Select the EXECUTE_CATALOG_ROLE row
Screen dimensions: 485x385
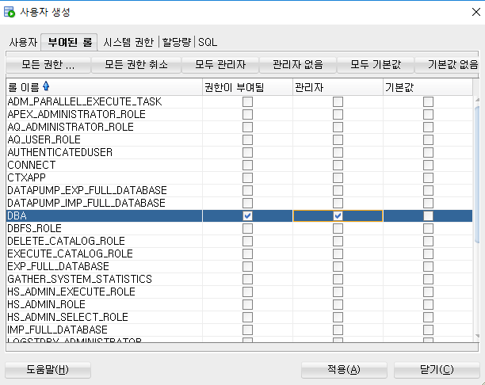coord(239,253)
